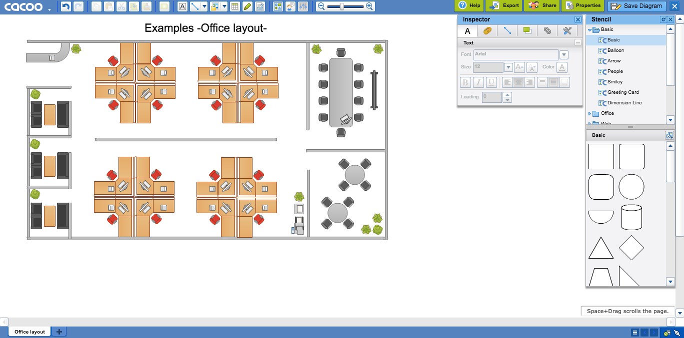Open diagram Properties
This screenshot has width=684, height=338.
point(582,5)
